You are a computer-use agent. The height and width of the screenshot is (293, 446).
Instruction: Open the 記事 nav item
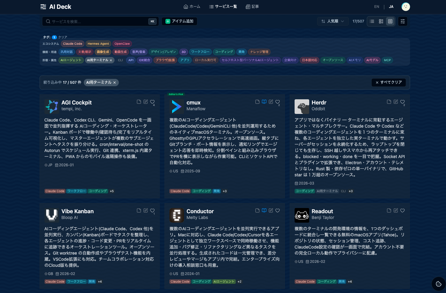(252, 7)
